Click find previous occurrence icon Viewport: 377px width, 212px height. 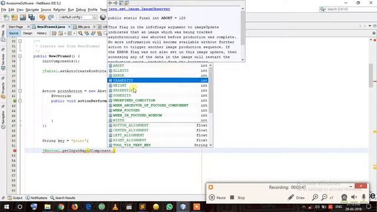coord(87,33)
